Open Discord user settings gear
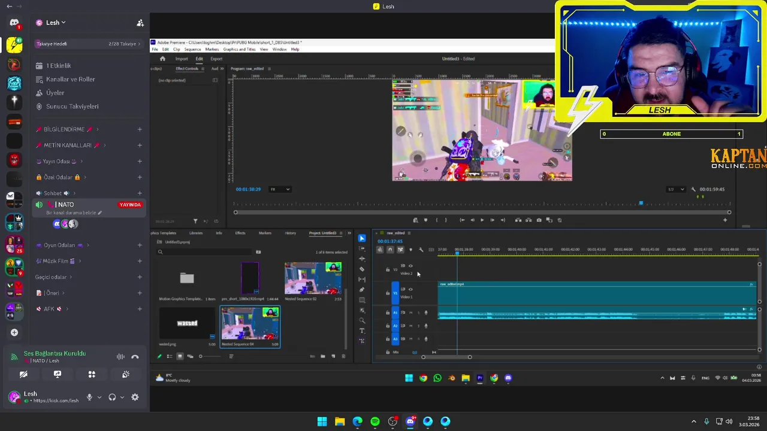Viewport: 767px width, 431px height. [135, 397]
